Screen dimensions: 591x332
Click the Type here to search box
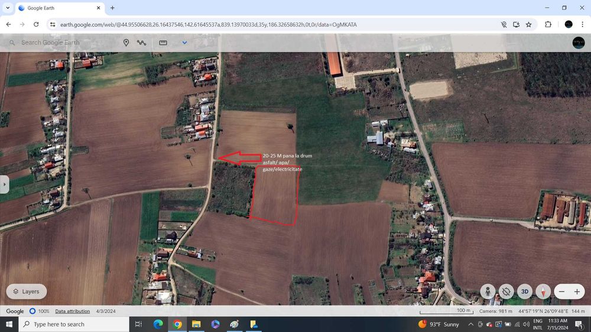coord(74,324)
